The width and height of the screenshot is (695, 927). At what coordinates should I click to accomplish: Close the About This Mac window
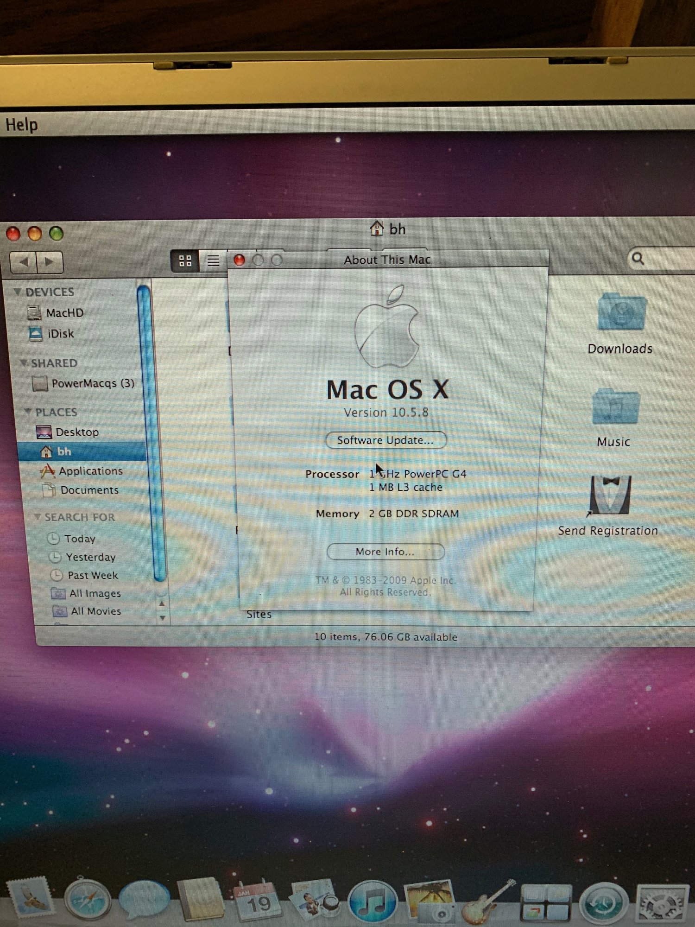tap(239, 260)
